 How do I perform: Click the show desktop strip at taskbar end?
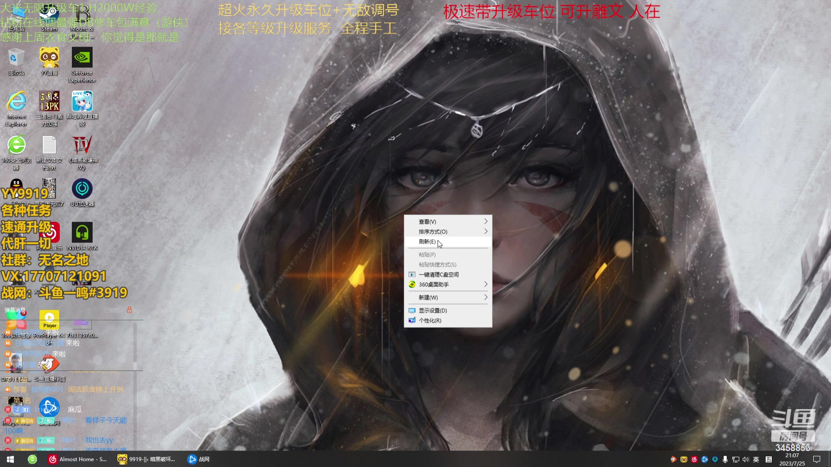(829, 459)
